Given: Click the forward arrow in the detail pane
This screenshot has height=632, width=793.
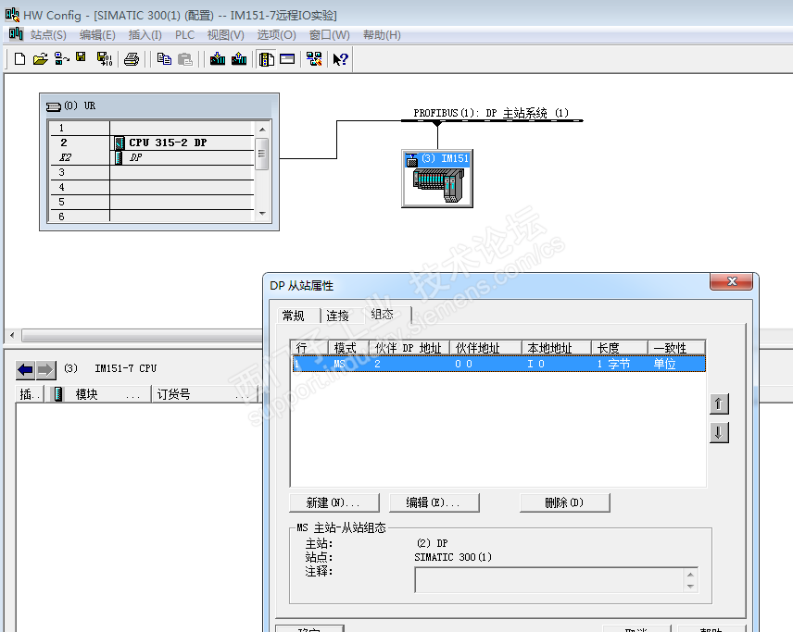Looking at the screenshot, I should (x=45, y=370).
